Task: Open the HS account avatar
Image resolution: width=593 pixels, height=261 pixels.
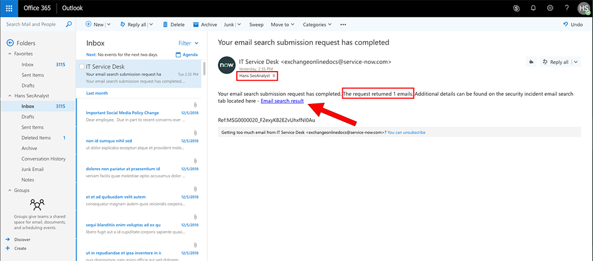Action: click(584, 8)
